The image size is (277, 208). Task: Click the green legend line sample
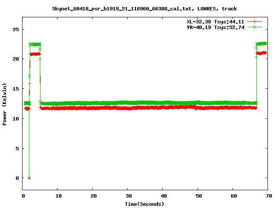(254, 27)
